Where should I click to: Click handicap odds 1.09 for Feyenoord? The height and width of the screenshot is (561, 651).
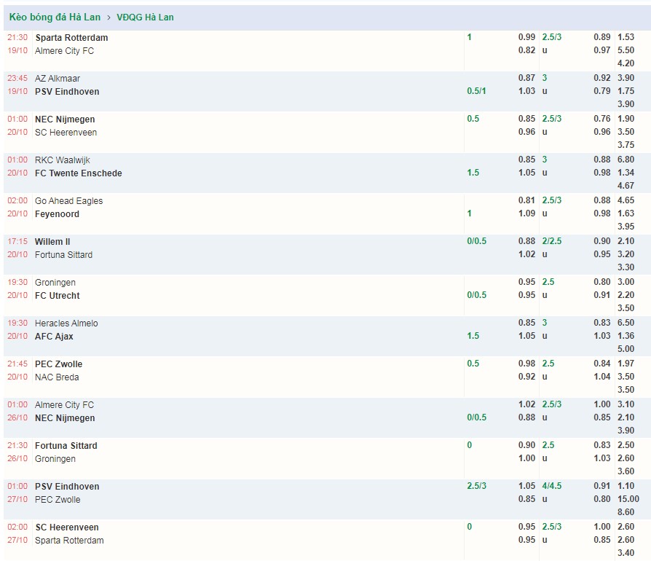(526, 213)
